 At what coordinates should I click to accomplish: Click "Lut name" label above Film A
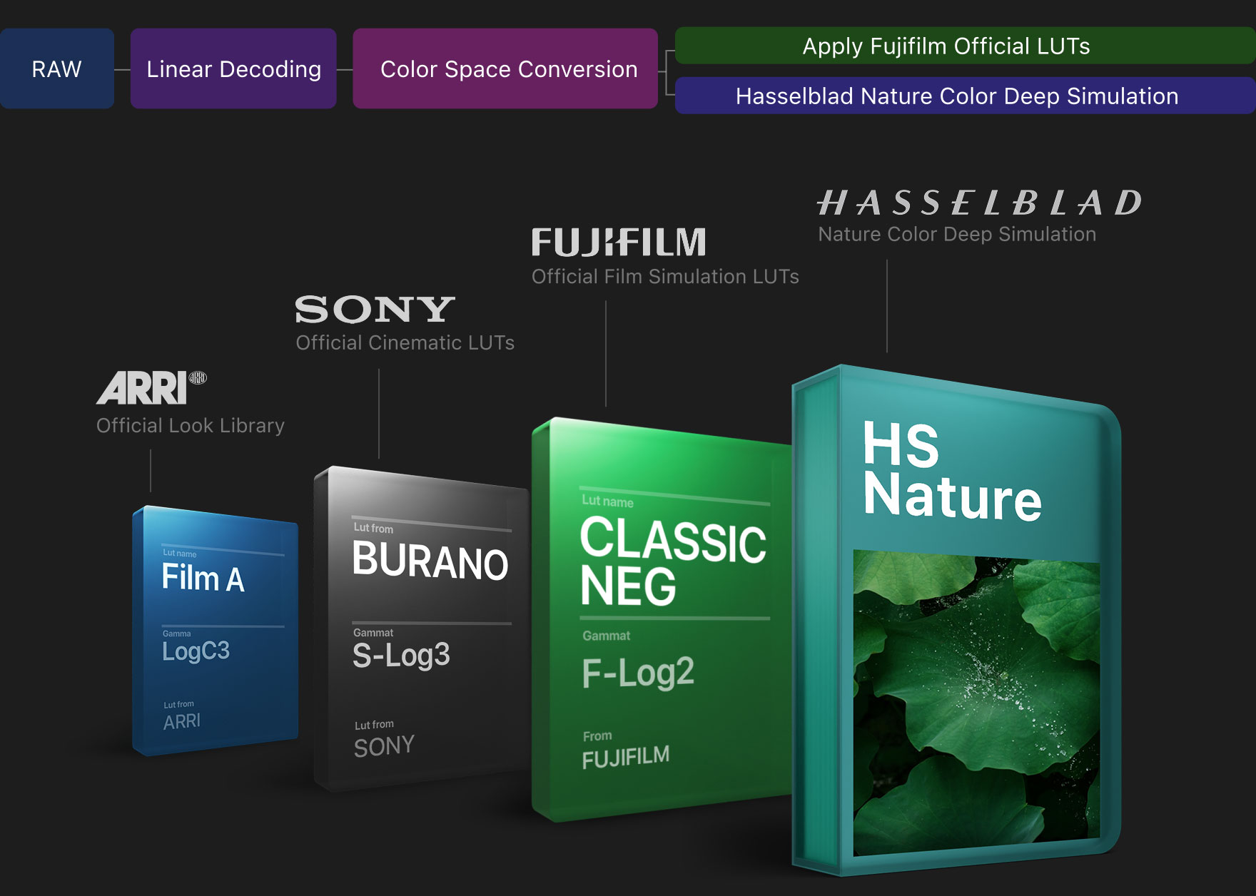pos(180,553)
